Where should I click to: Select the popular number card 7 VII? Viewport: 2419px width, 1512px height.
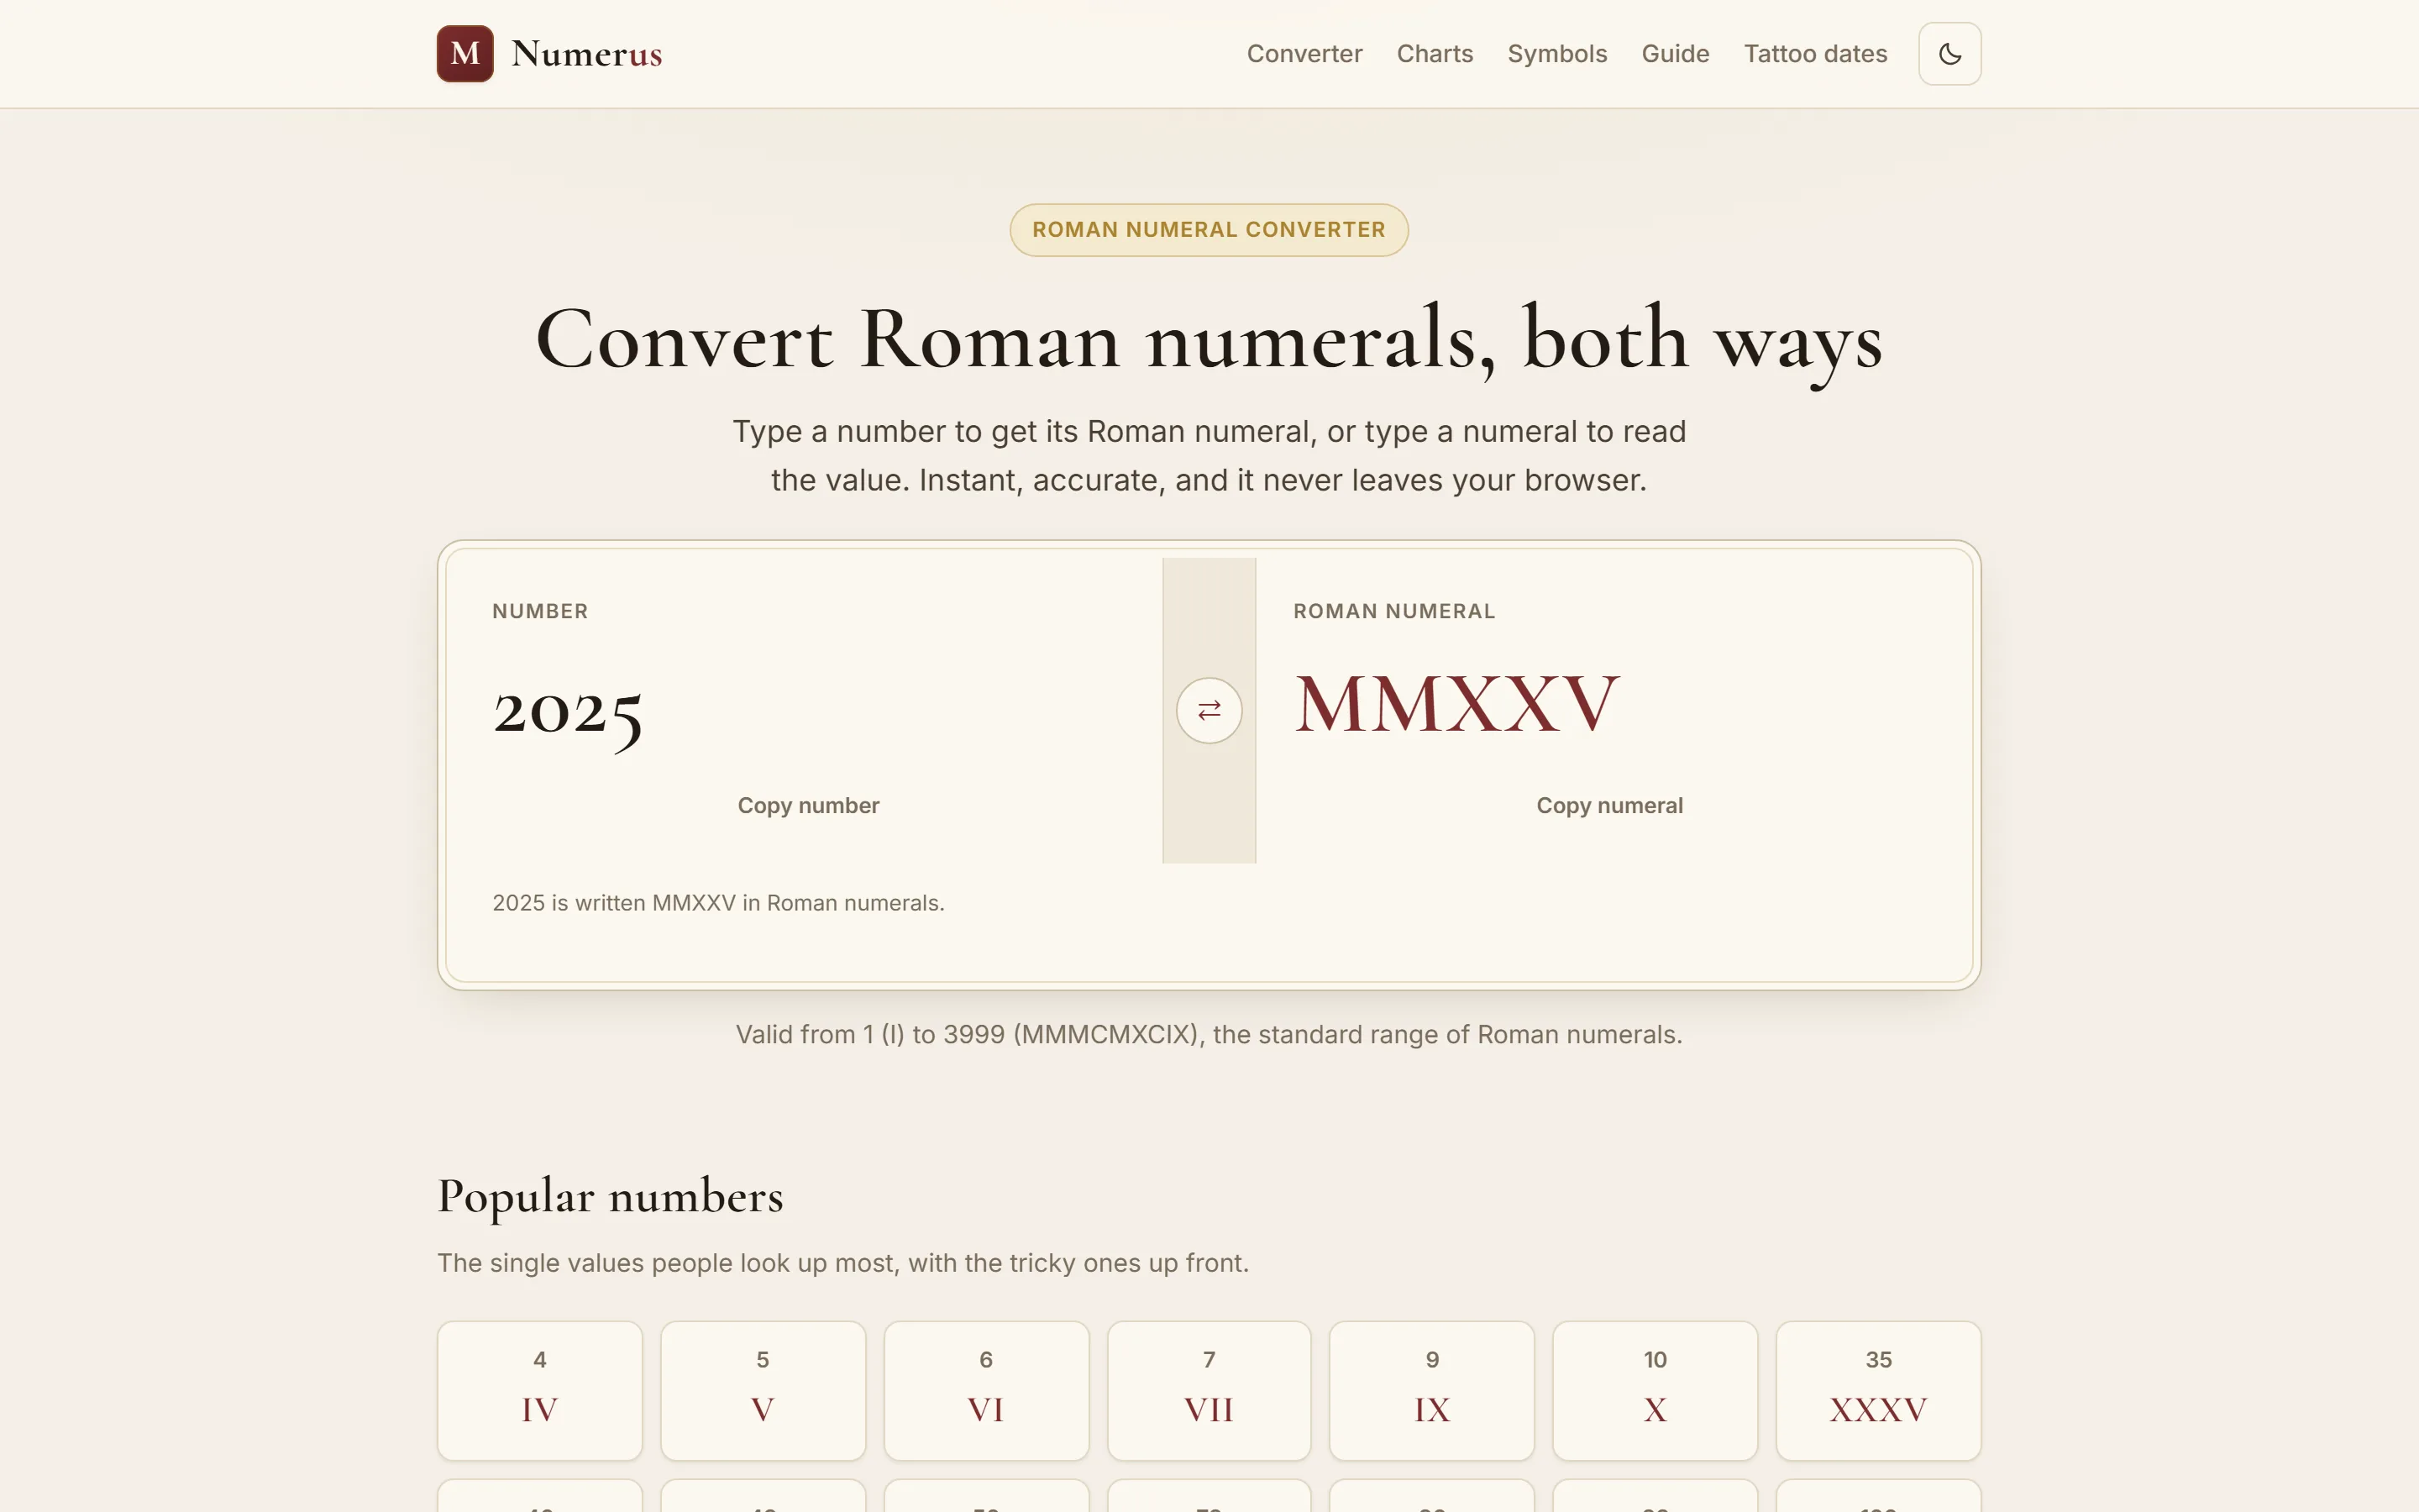(1209, 1390)
